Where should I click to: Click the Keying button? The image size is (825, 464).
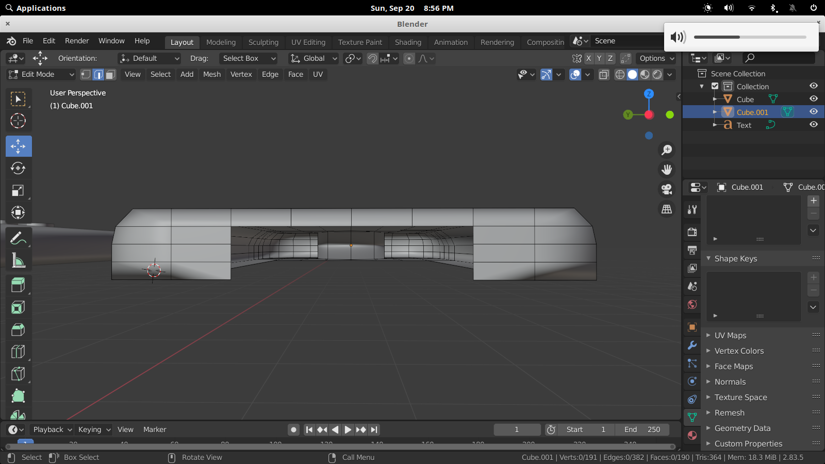click(94, 429)
